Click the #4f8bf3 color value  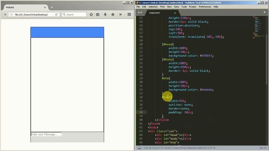[206, 56]
